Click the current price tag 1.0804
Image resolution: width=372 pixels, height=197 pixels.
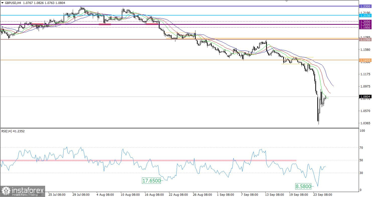(365, 96)
